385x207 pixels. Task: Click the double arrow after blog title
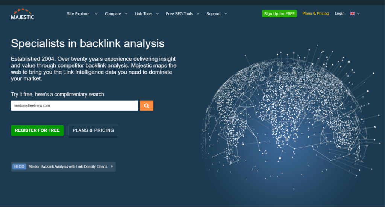(112, 166)
